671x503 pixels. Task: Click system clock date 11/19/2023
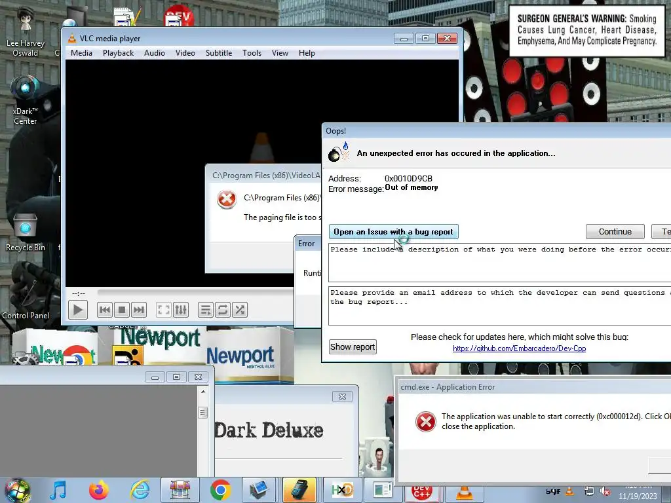[x=638, y=496]
